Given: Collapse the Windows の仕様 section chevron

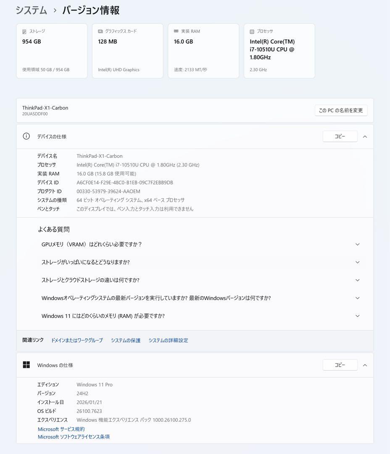Looking at the screenshot, I should pos(365,365).
